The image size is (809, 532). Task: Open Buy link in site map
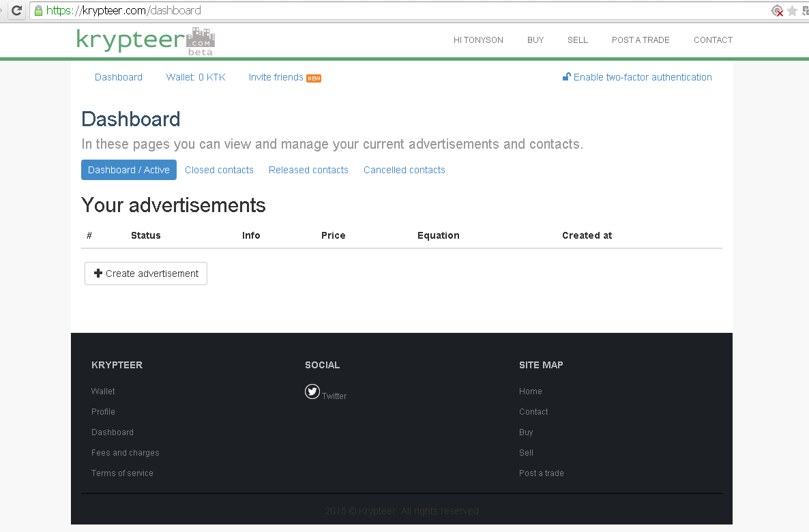(x=527, y=432)
